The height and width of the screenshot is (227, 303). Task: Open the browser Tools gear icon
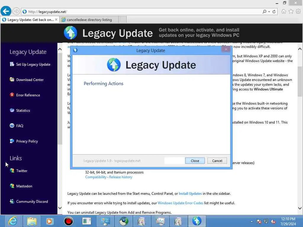pyautogui.click(x=298, y=12)
